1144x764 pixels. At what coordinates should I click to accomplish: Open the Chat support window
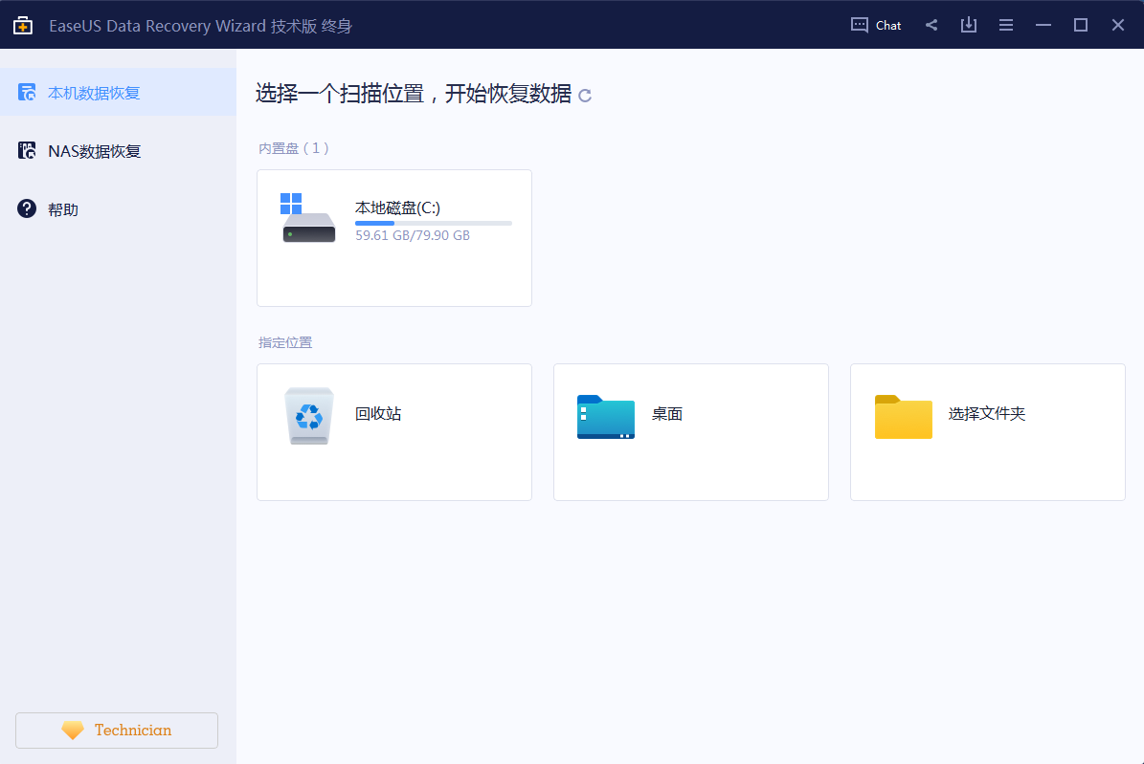[876, 26]
